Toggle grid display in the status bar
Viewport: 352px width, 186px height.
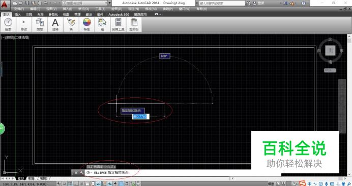coord(70,184)
